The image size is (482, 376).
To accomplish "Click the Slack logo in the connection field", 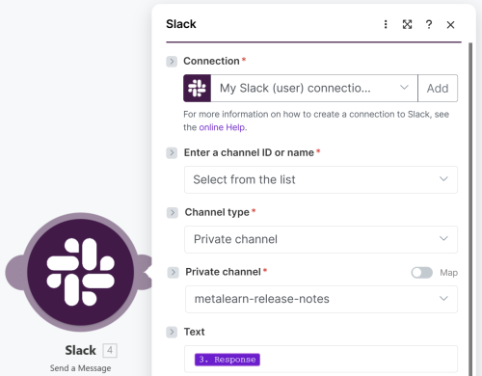I will 197,89.
